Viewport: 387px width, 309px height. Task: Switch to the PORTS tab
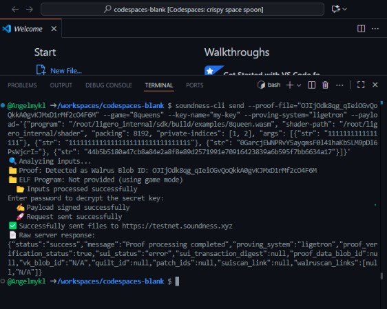tap(195, 85)
